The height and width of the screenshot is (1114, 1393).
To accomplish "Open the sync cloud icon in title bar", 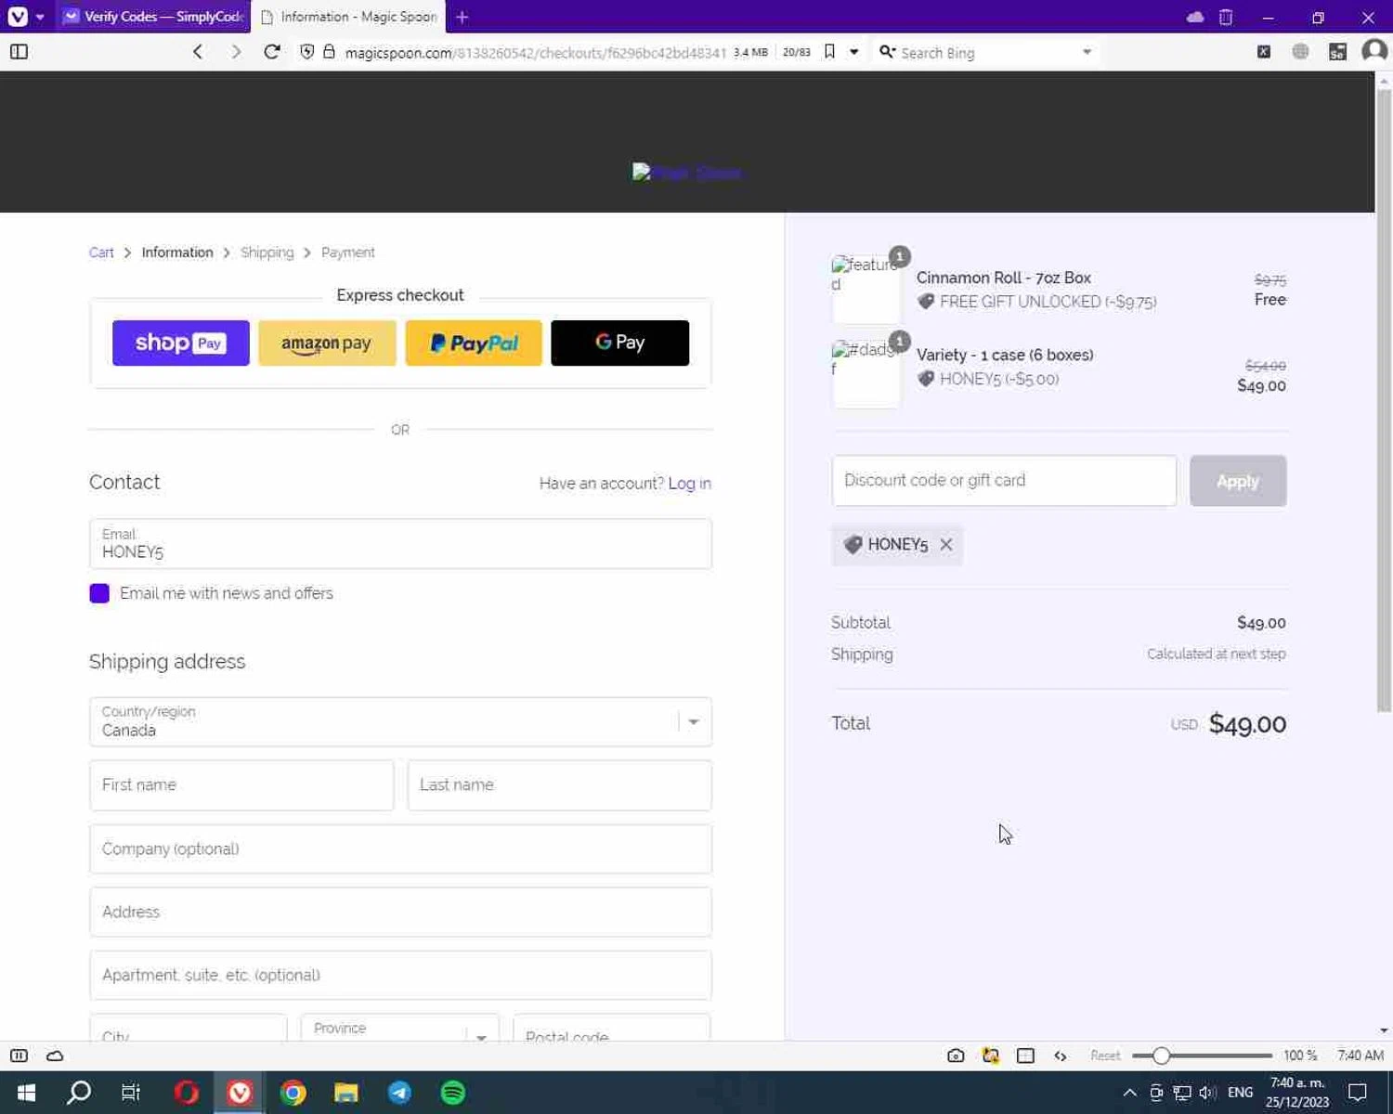I will tap(1195, 17).
